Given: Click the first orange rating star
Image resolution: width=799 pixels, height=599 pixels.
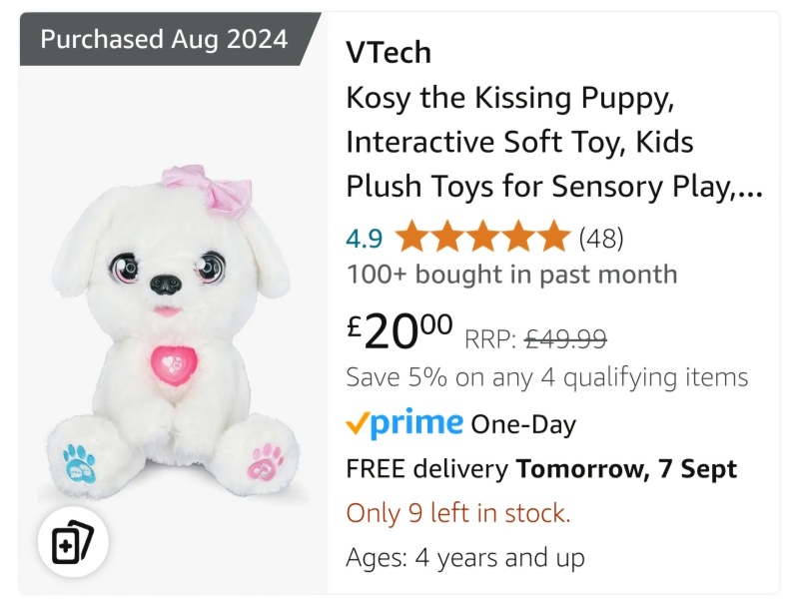Looking at the screenshot, I should click(x=410, y=239).
